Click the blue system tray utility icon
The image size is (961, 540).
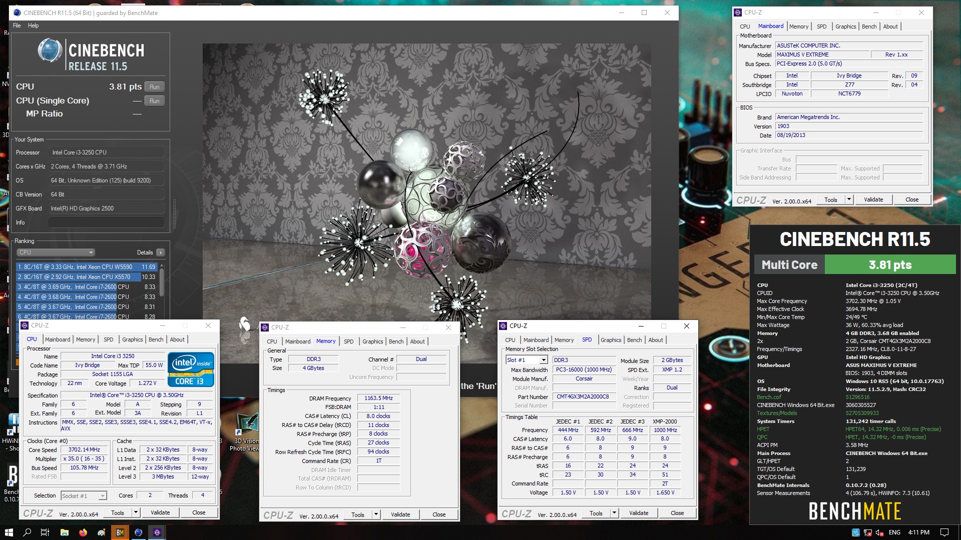(x=856, y=532)
